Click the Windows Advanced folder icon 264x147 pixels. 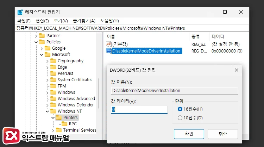tap(53, 99)
